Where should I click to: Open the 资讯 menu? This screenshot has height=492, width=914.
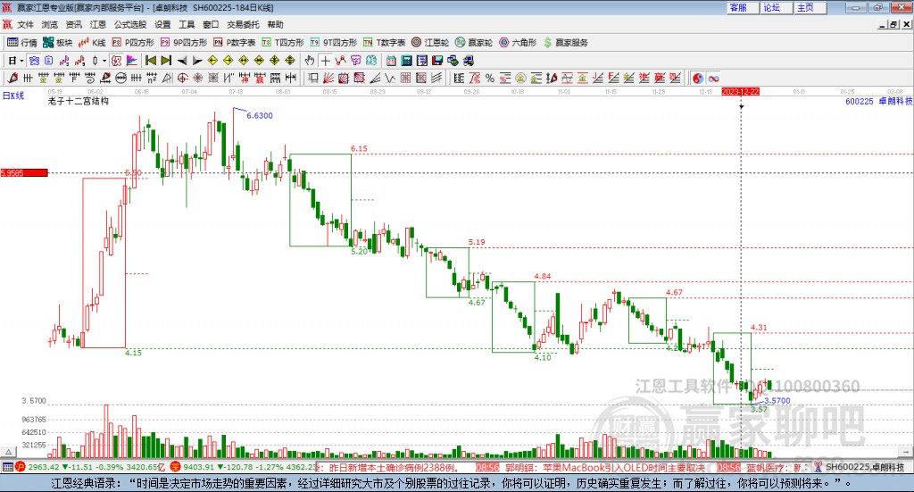74,24
